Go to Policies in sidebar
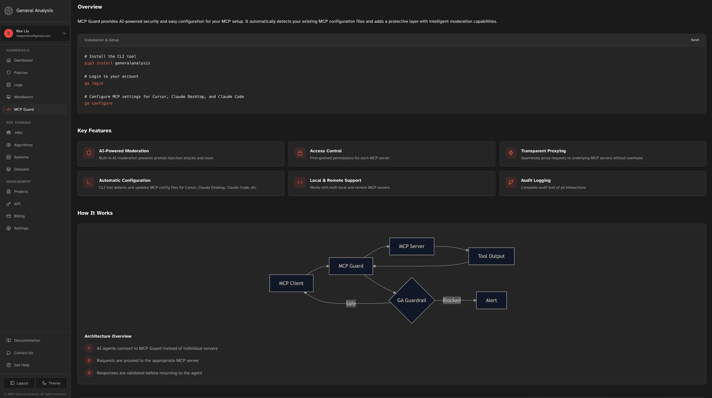Image resolution: width=712 pixels, height=398 pixels. (35, 73)
